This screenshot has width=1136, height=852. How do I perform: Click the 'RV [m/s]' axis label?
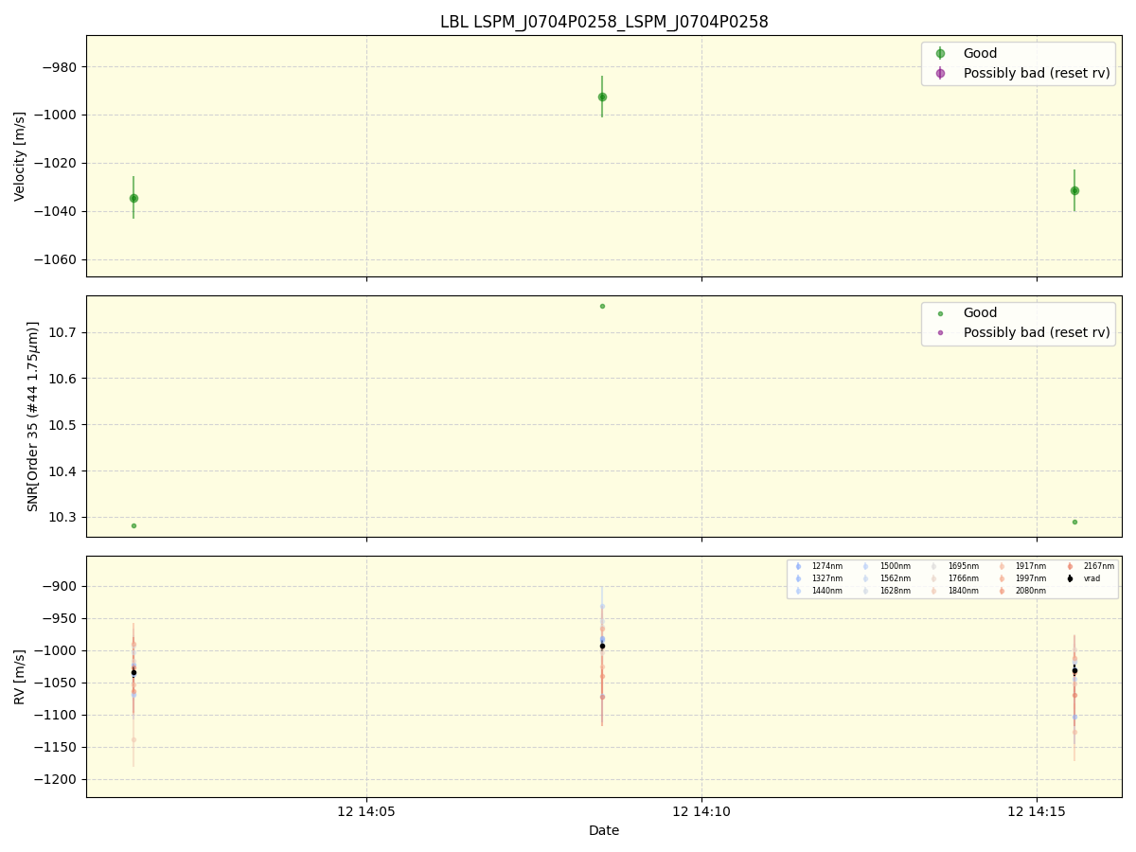[x=20, y=677]
